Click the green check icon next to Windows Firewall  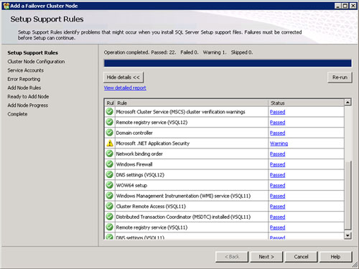pyautogui.click(x=110, y=164)
